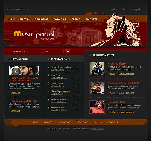Image resolution: width=151 pixels, height=141 pixels.
Task: View DJ Wild Child photo thumbnail
Action: click(97, 107)
